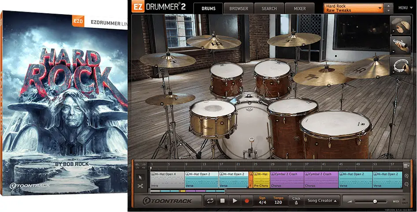Select the scissors cut tool
417x212 pixels.
[141, 186]
